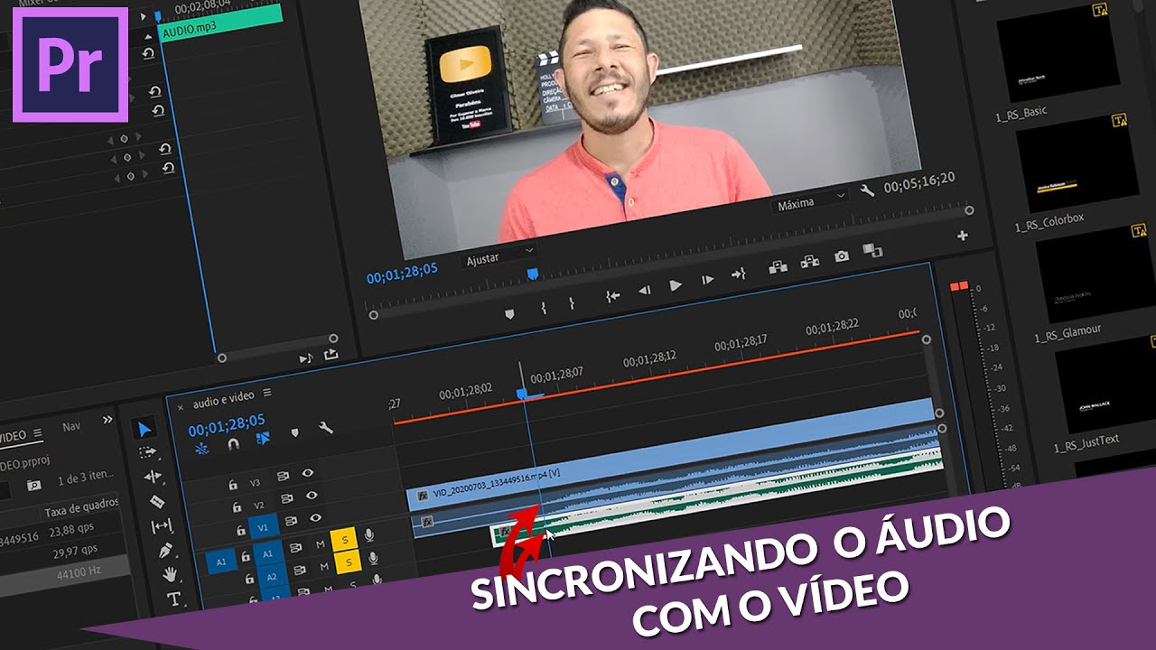Select the Ripple Edit tool
Screen dimensions: 1156x650
click(153, 477)
